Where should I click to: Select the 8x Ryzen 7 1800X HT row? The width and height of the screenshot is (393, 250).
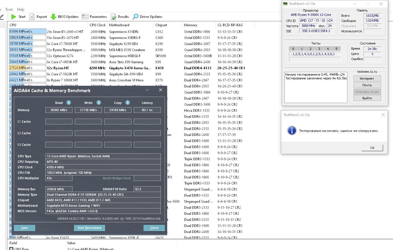131,80
